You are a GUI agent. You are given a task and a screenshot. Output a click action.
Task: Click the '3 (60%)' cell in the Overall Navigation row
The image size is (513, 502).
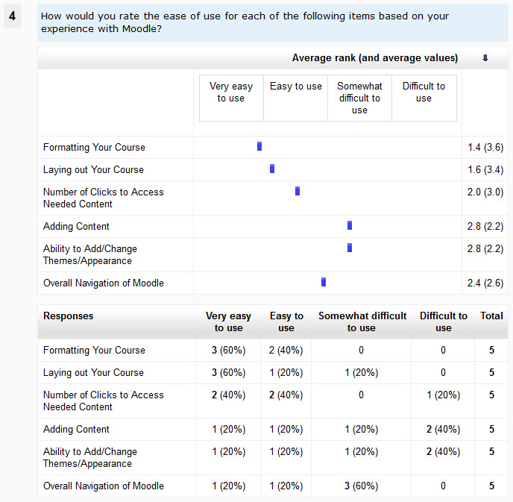pos(362,486)
